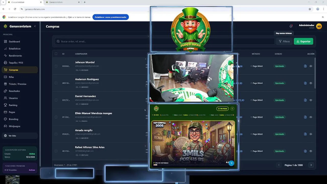Click the Branding sidebar icon

click(x=6, y=119)
